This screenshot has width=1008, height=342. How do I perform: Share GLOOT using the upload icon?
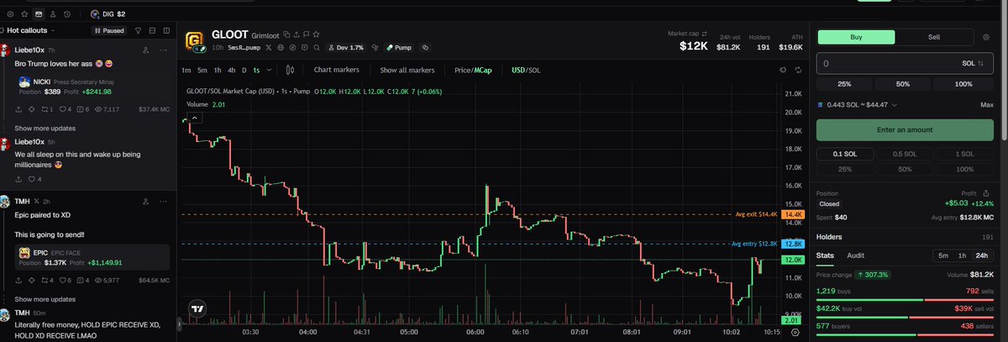point(296,35)
